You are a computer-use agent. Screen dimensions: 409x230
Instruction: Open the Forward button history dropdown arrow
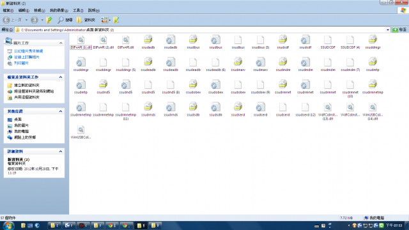point(42,20)
